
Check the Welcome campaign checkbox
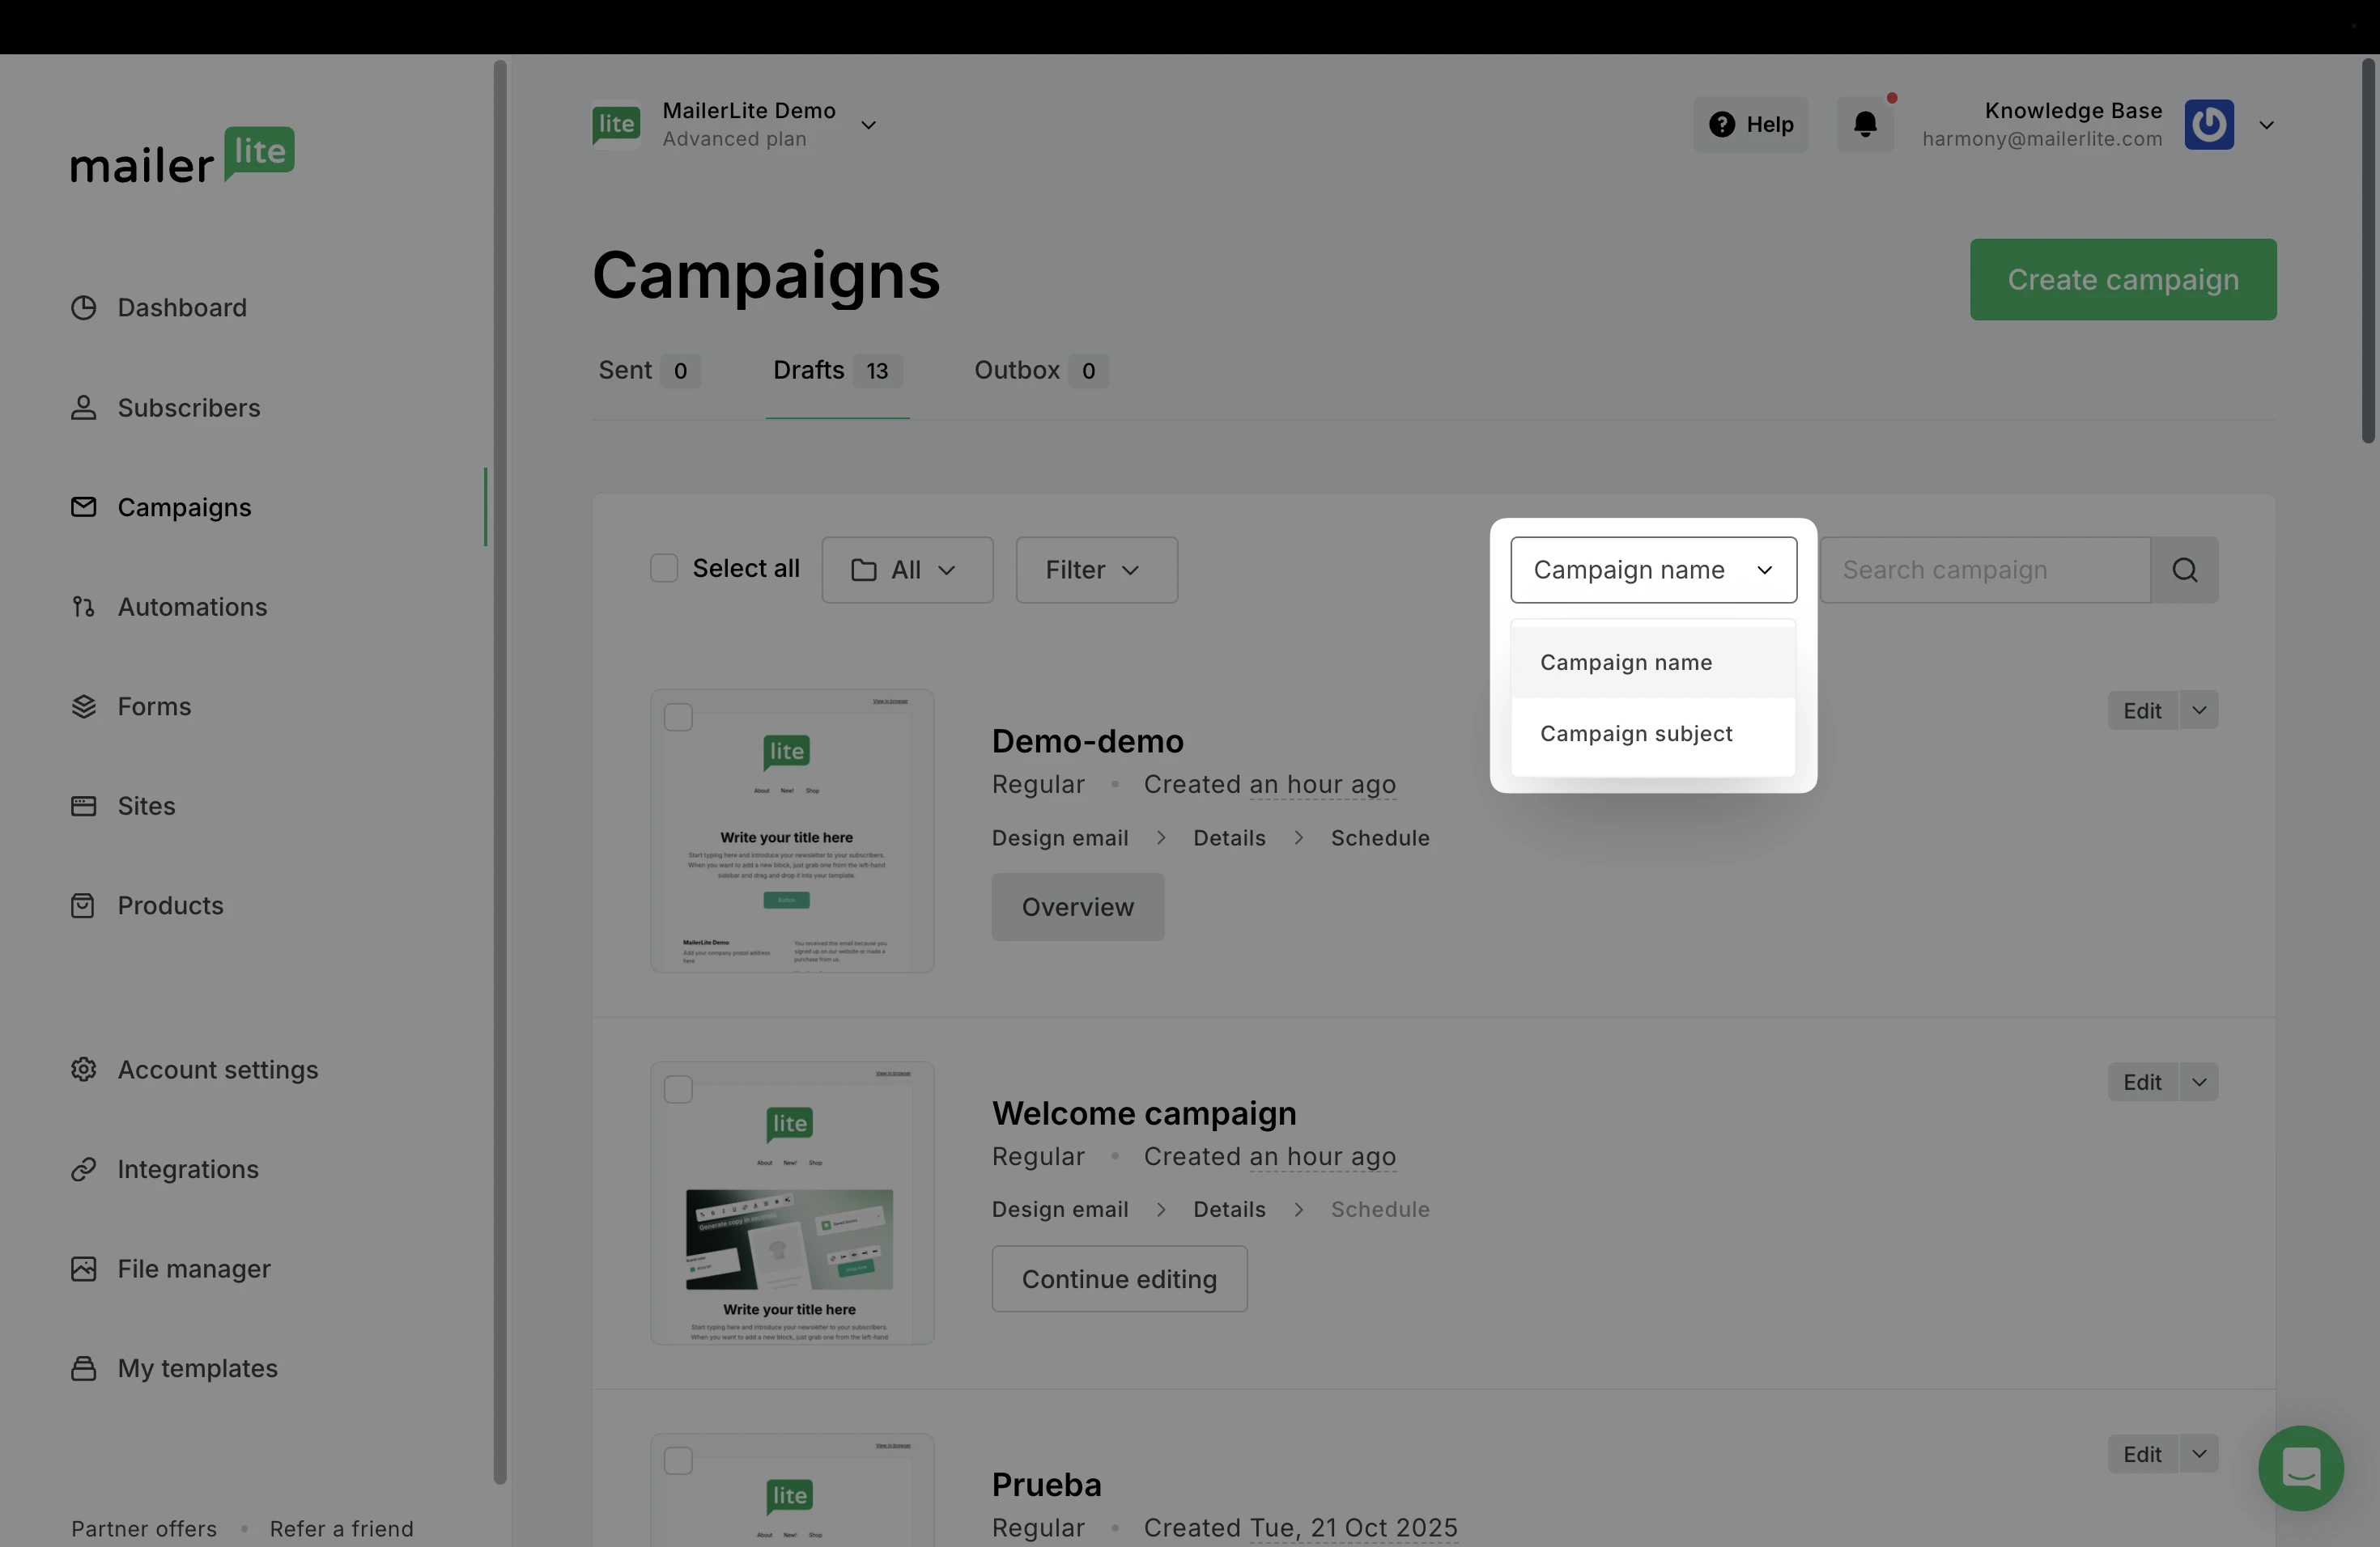[678, 1089]
